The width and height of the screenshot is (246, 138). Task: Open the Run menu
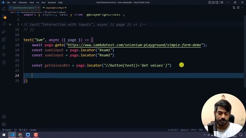coord(43,3)
